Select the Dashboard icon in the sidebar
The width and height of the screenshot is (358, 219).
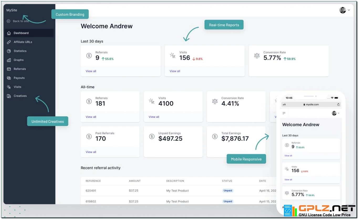(9, 33)
